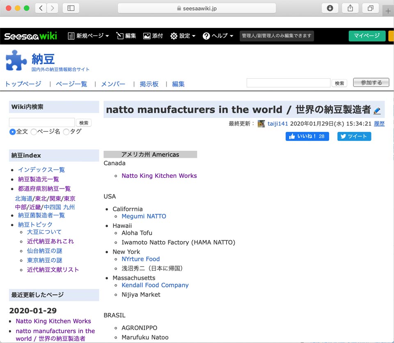Viewport: 394px width, 343px height.
Task: Click the ツイート Twitter button
Action: point(354,136)
